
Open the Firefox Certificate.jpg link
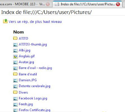[34, 110]
